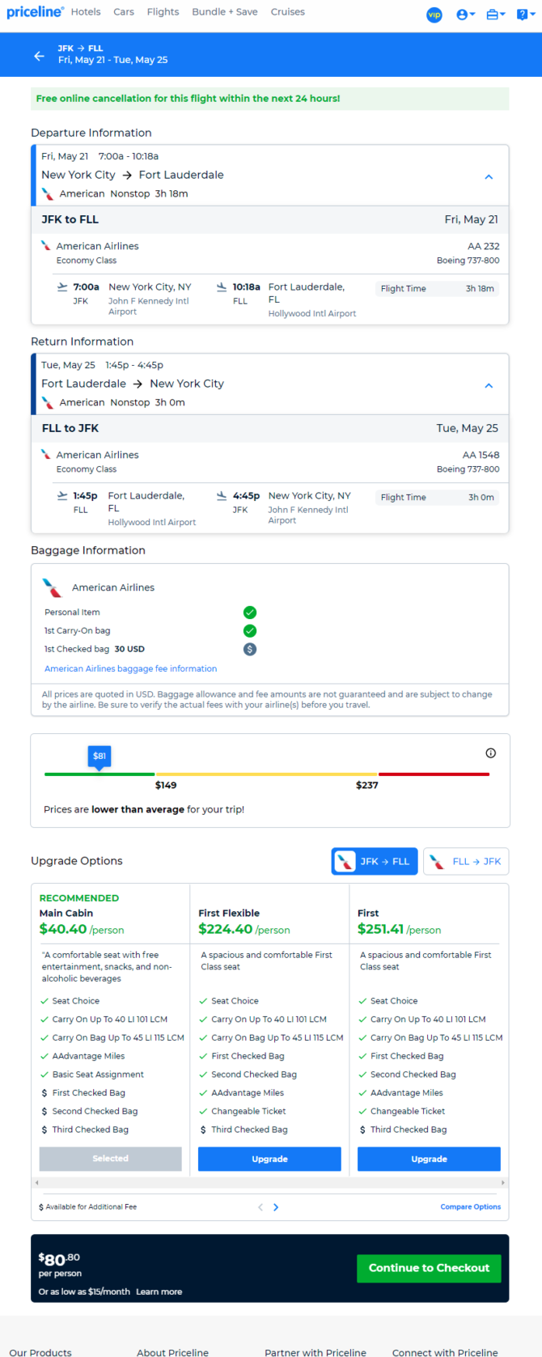Open the account profile icon menu
The height and width of the screenshot is (1357, 542).
point(465,15)
